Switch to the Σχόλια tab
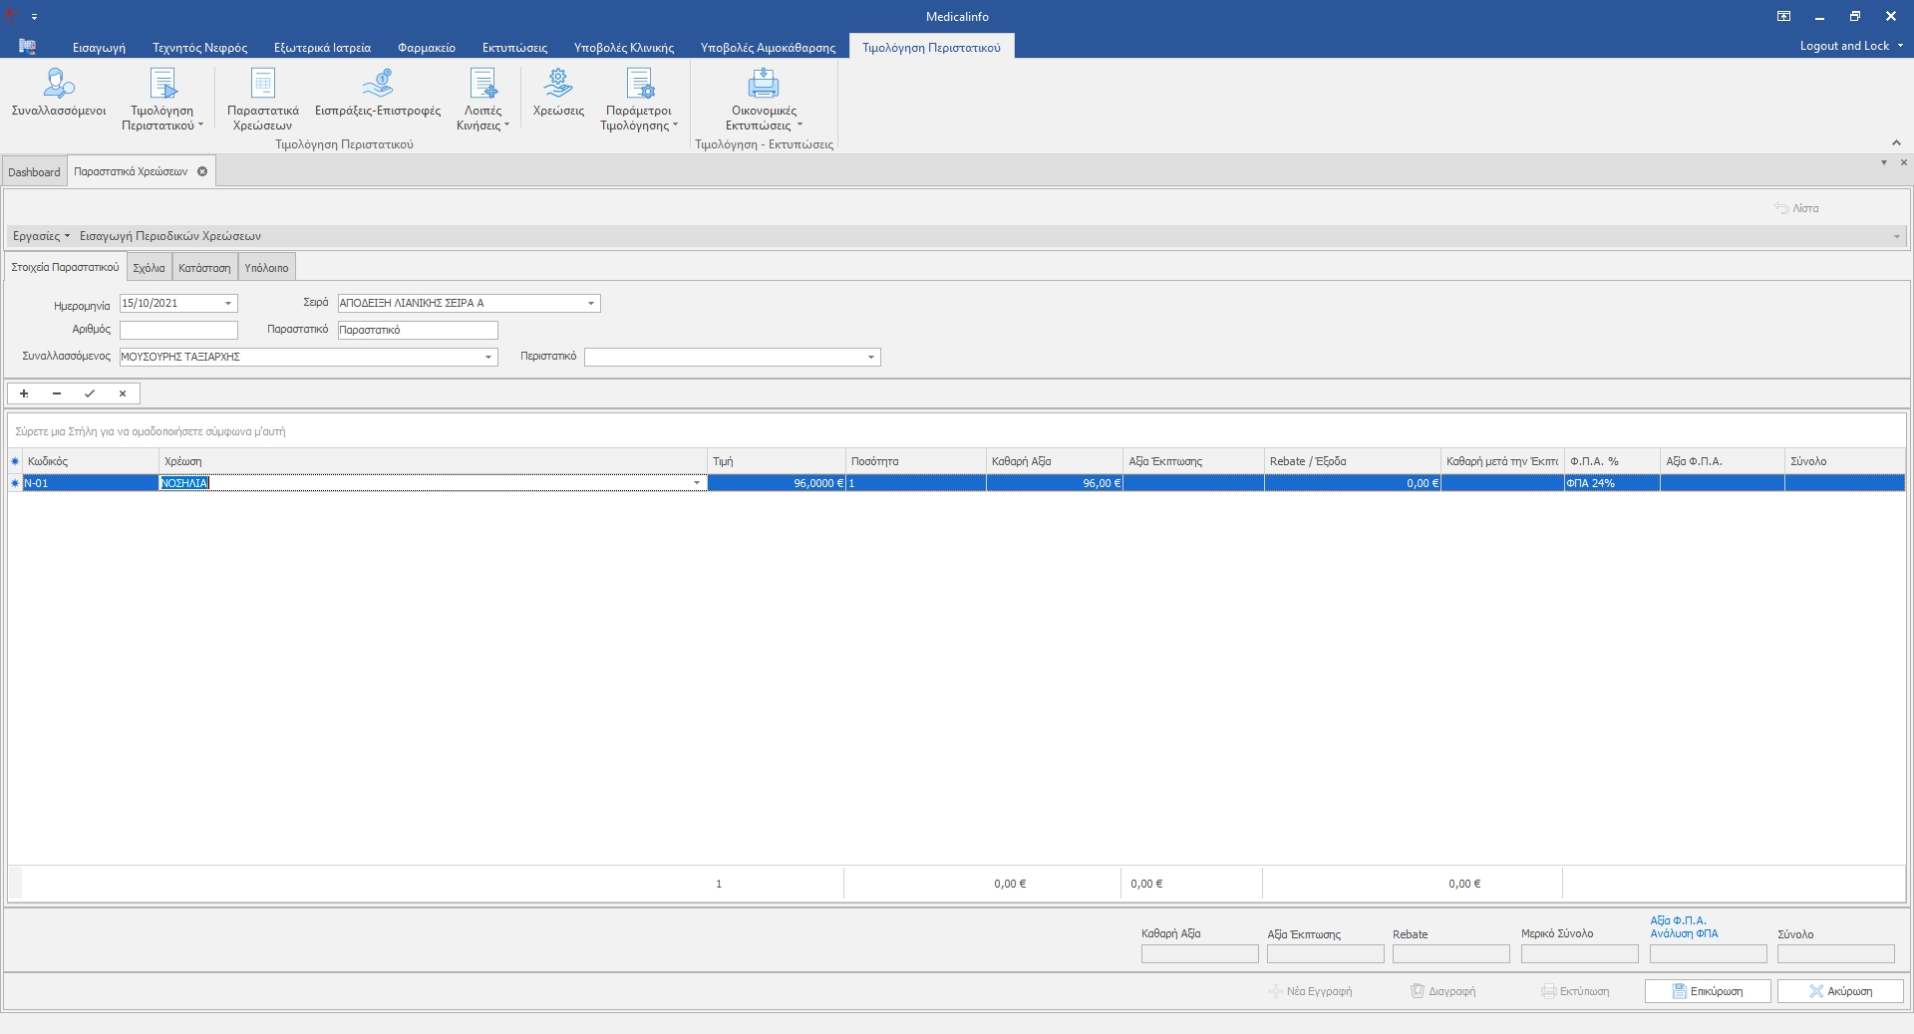Image resolution: width=1914 pixels, height=1034 pixels. tap(149, 268)
